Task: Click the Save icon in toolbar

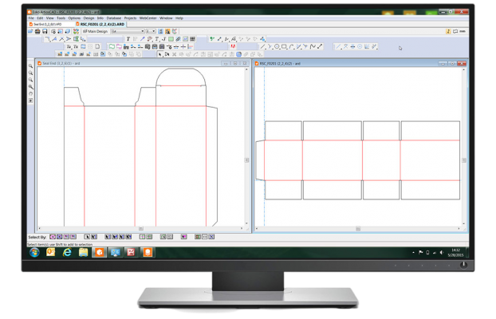Action: (44, 31)
